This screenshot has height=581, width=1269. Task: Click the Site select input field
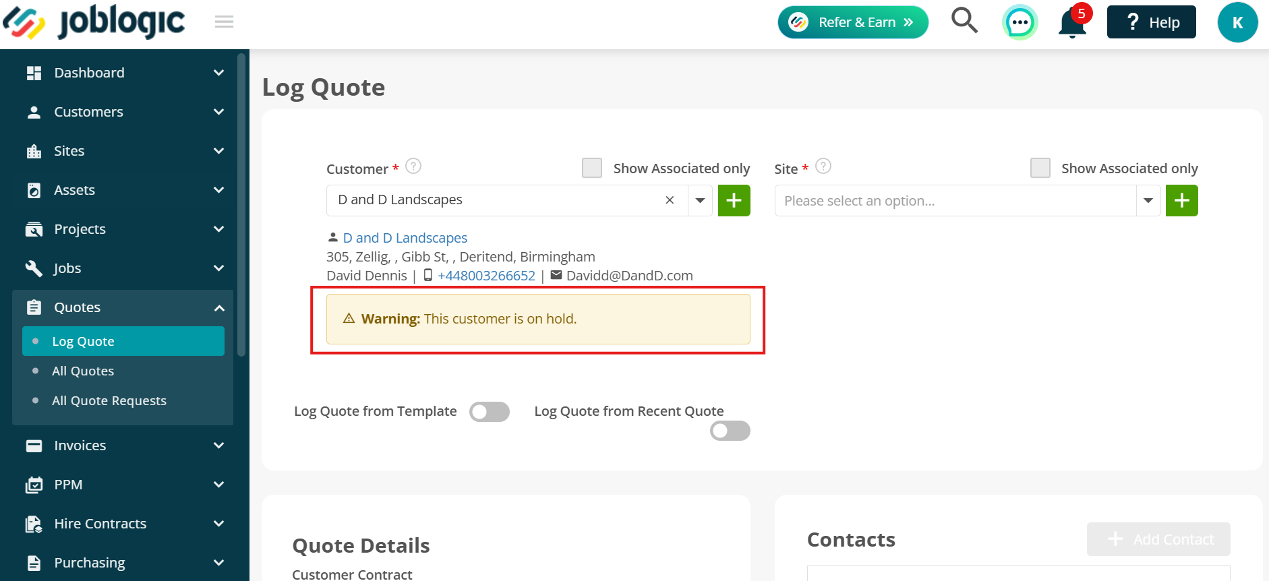[x=955, y=201]
